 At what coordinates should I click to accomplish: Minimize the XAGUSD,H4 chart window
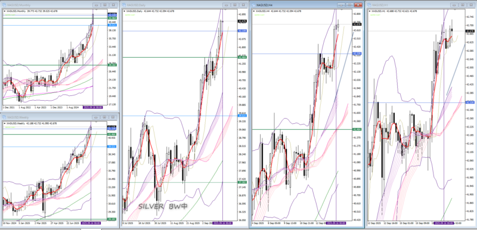tap(341, 5)
